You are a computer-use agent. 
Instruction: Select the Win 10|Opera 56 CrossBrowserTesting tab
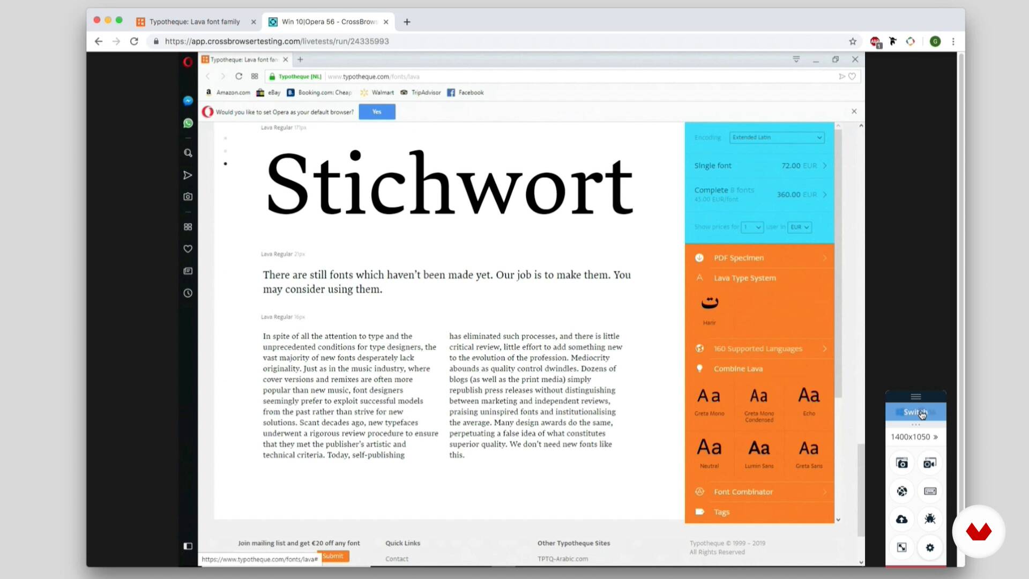coord(329,21)
